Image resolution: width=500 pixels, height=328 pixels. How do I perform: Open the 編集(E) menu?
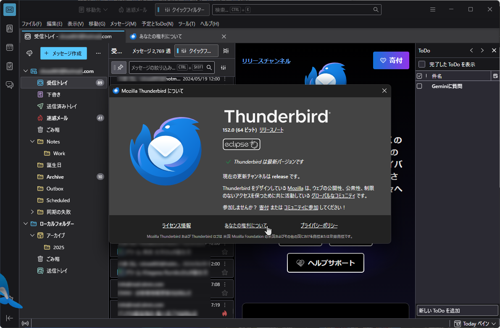point(55,23)
